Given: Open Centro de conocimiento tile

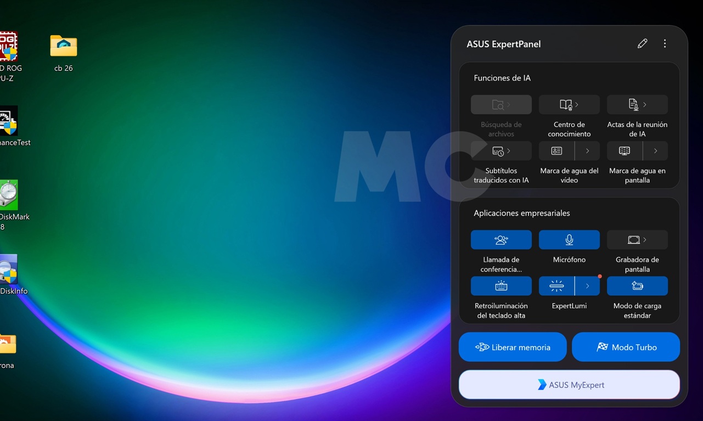Looking at the screenshot, I should click(x=569, y=105).
